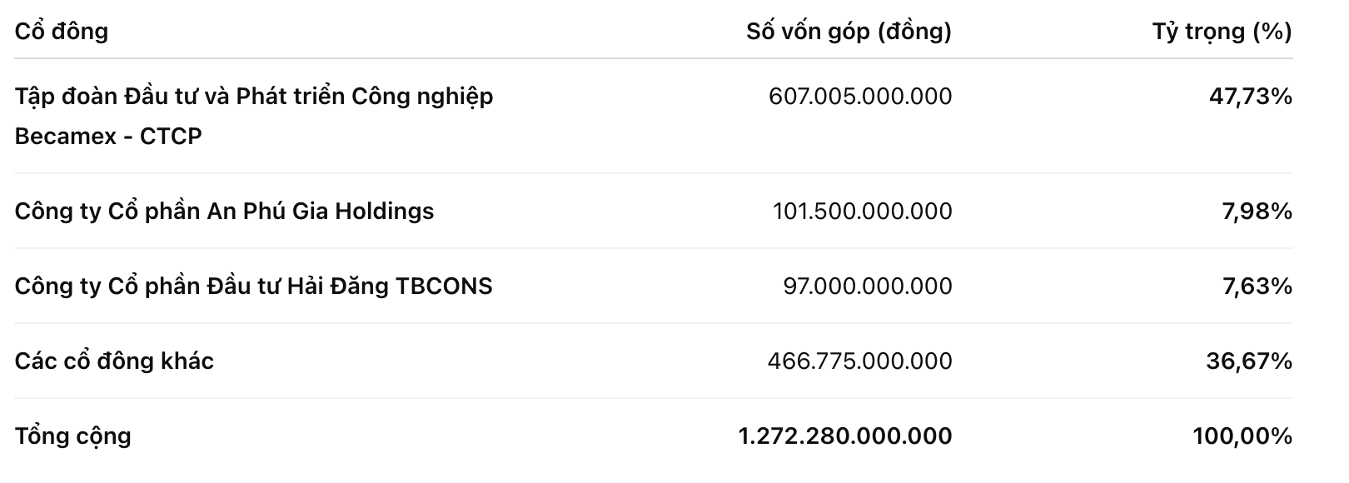This screenshot has width=1349, height=483.
Task: Select the 36,67% percentage cell
Action: coord(1249,361)
